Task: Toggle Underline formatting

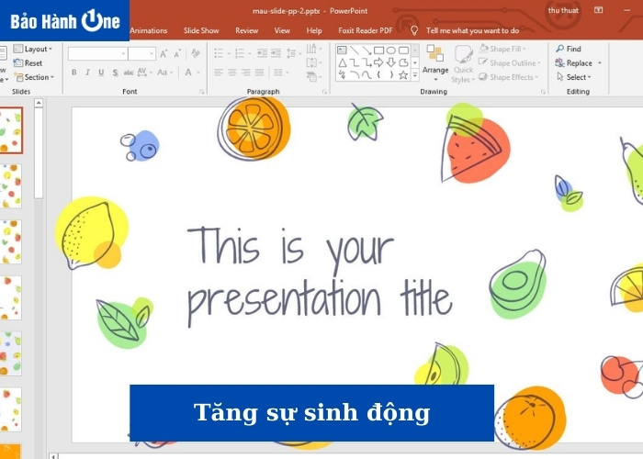Action: tap(101, 73)
